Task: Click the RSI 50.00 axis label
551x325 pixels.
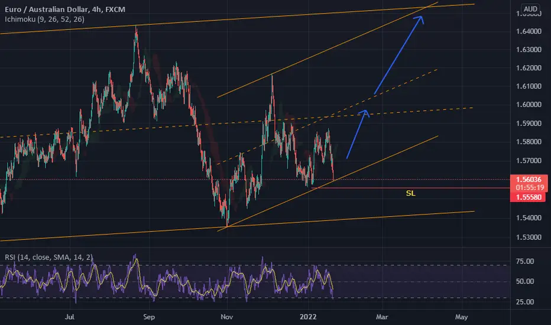Action: [524, 281]
